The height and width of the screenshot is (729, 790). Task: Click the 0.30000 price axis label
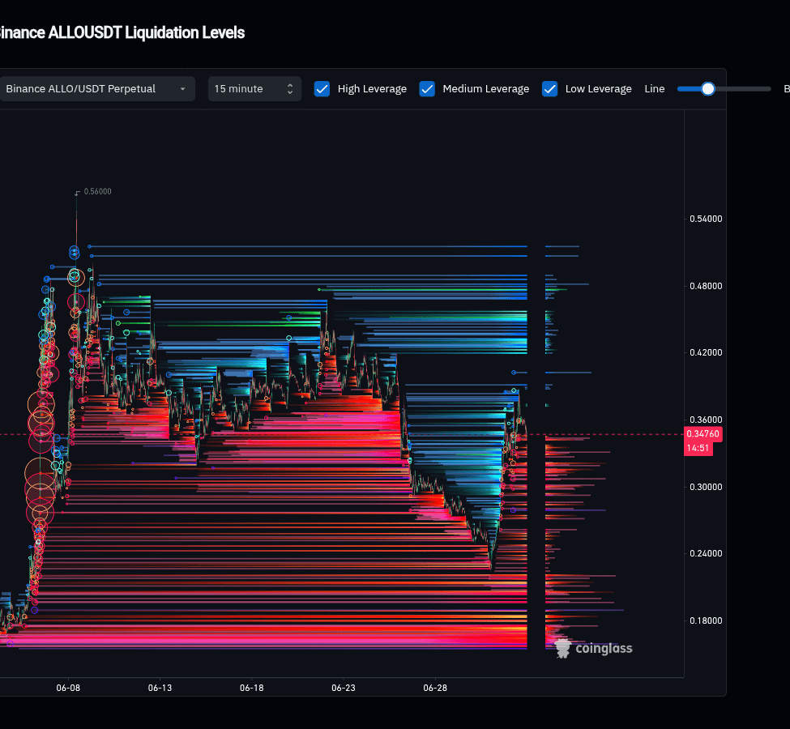706,487
